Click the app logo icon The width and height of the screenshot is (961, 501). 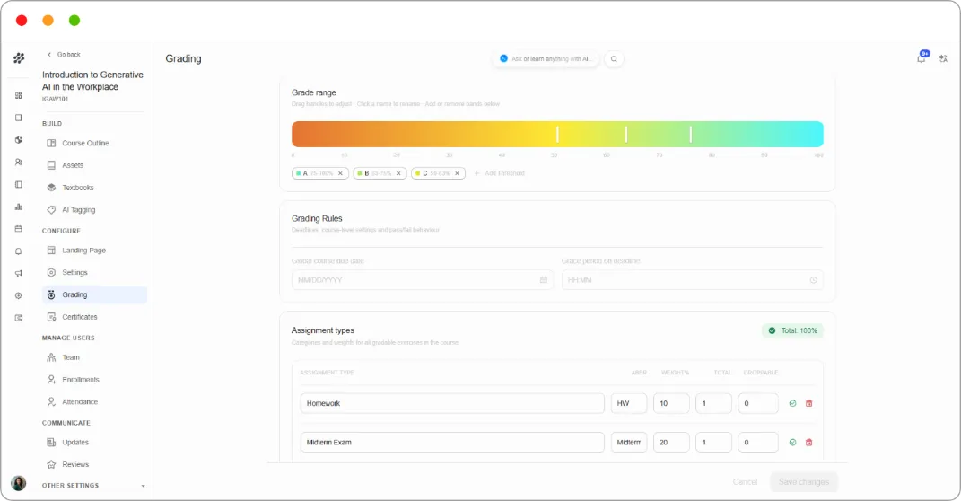pyautogui.click(x=19, y=58)
